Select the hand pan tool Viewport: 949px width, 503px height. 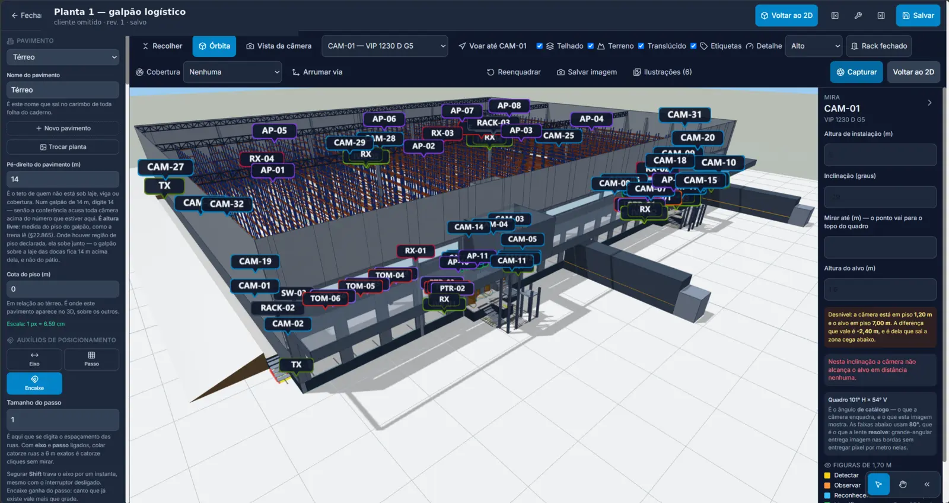click(x=903, y=484)
